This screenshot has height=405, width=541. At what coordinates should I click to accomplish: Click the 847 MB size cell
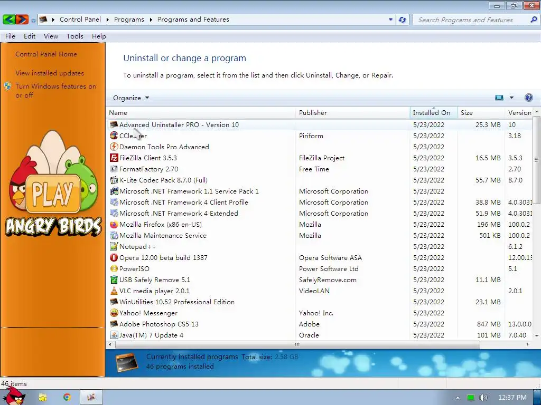pos(489,324)
